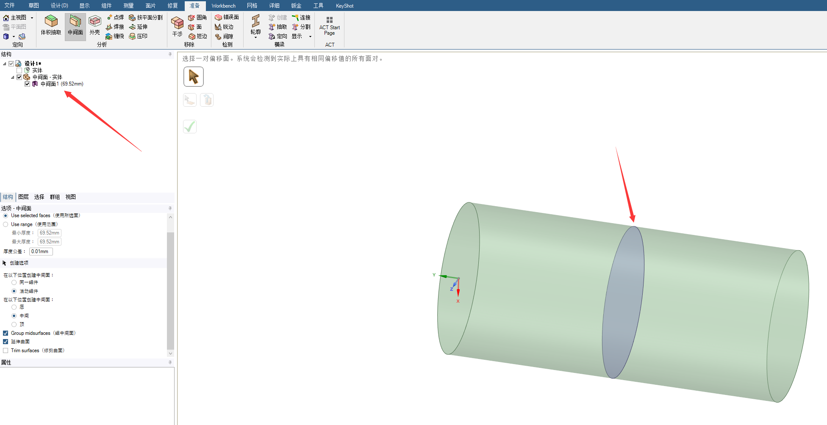Viewport: 827px width, 425px height.
Task: Open the 主视图 dropdown arrow
Action: pos(32,18)
